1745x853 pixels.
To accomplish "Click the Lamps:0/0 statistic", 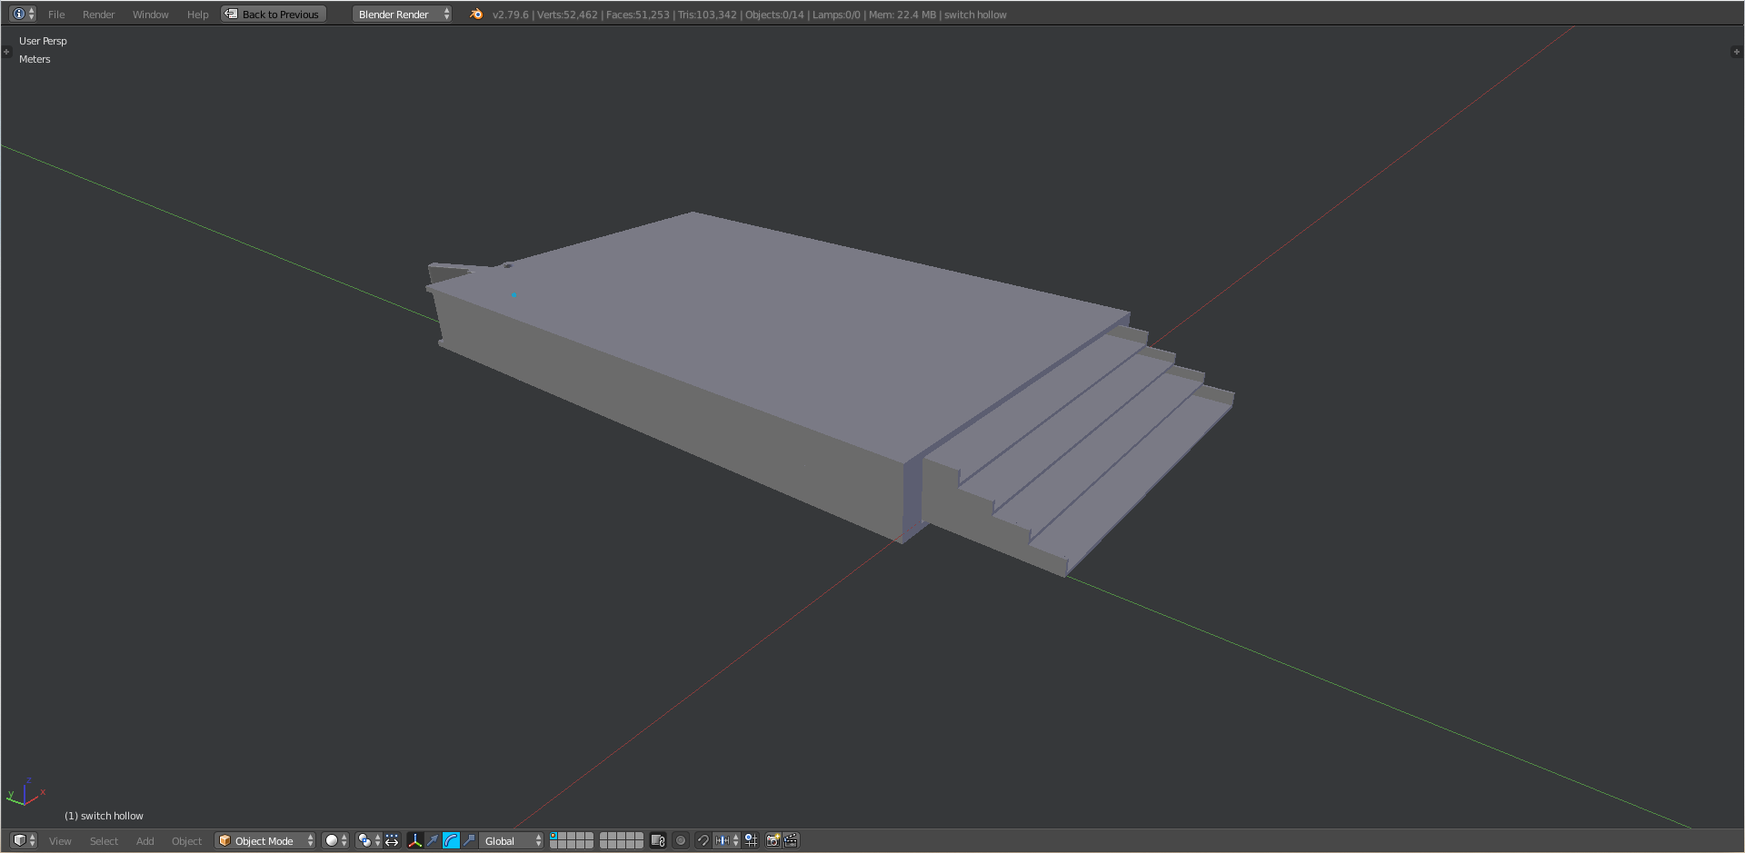I will 836,15.
